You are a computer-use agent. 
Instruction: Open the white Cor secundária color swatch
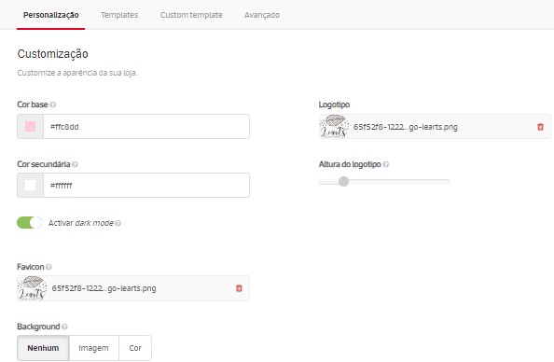point(31,186)
